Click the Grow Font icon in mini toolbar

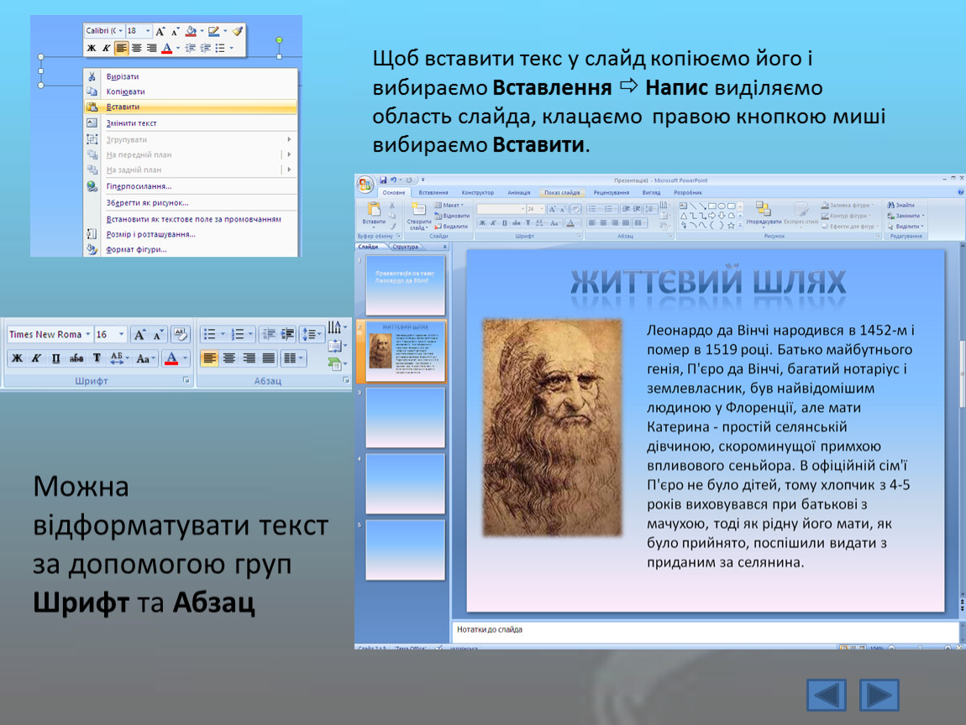tap(160, 31)
